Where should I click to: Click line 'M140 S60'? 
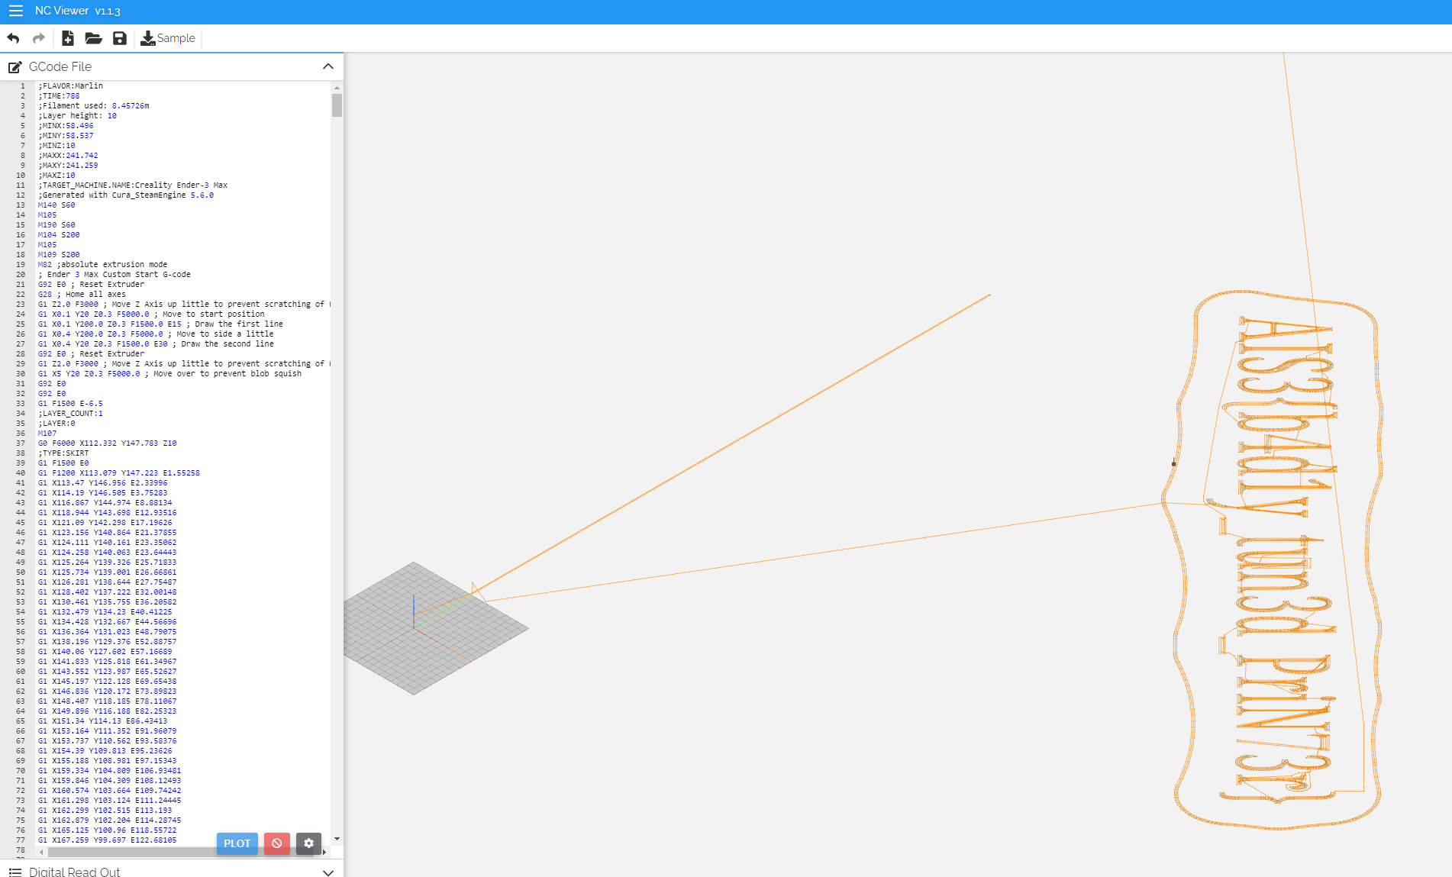tap(56, 205)
